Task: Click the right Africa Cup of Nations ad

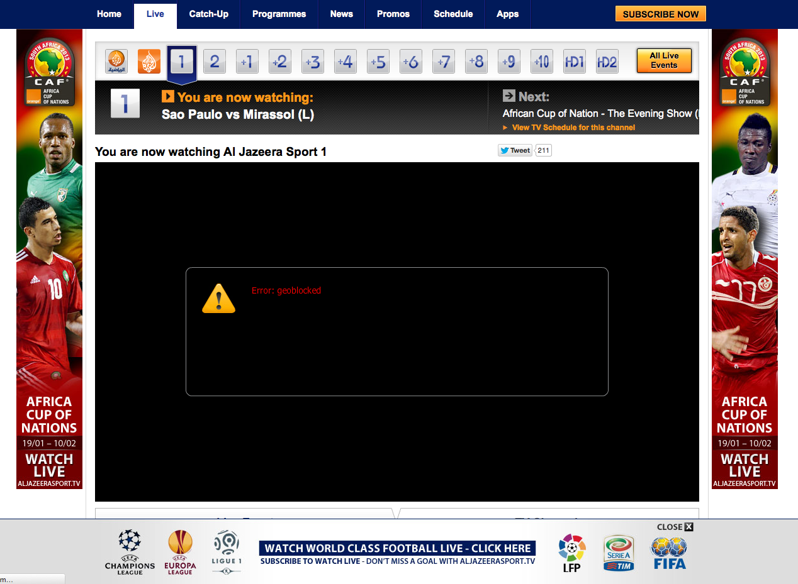Action: [745, 259]
